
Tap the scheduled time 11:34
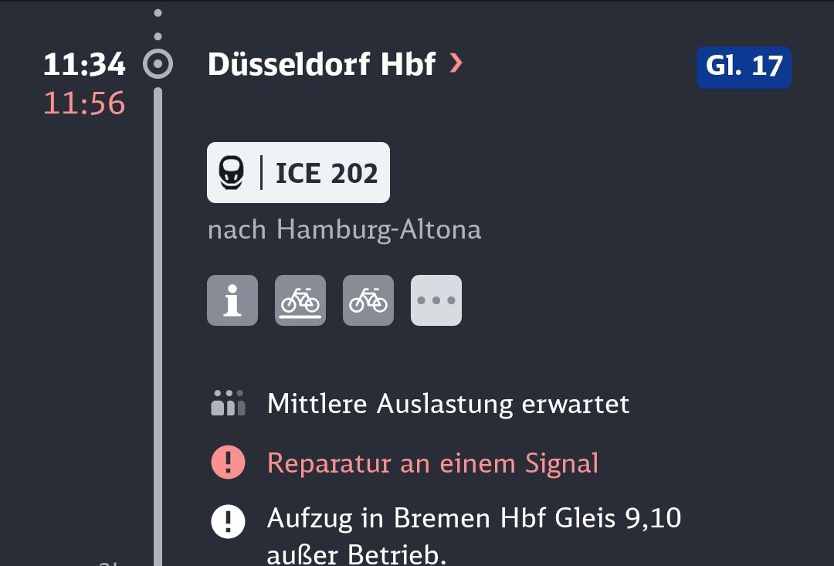(84, 64)
